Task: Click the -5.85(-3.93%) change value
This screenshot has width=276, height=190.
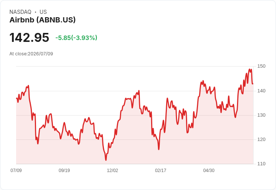Action: coord(76,38)
